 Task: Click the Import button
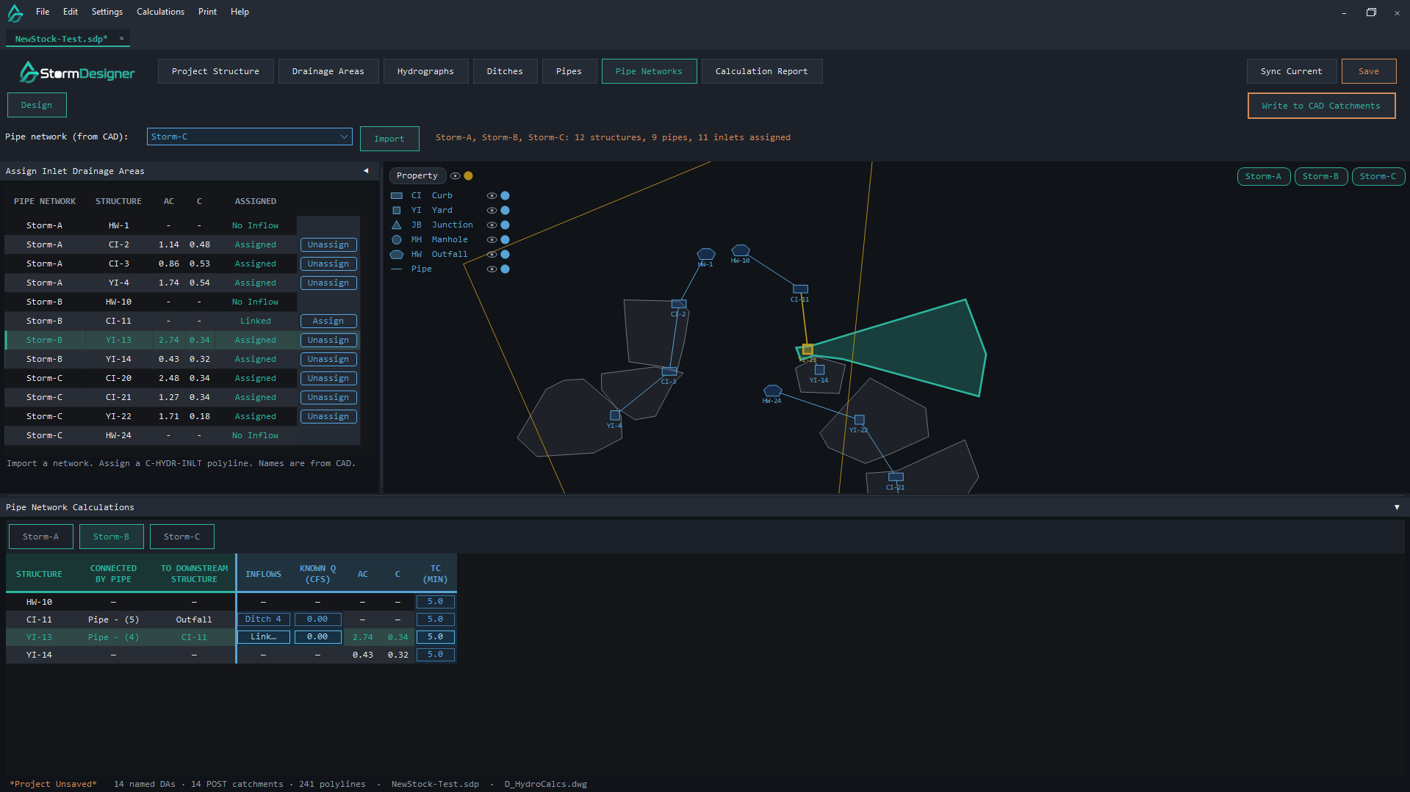tap(389, 139)
